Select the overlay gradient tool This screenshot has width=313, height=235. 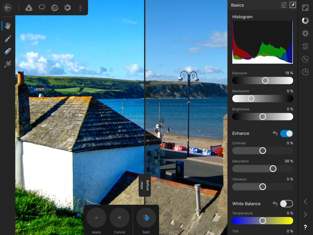tap(8, 64)
